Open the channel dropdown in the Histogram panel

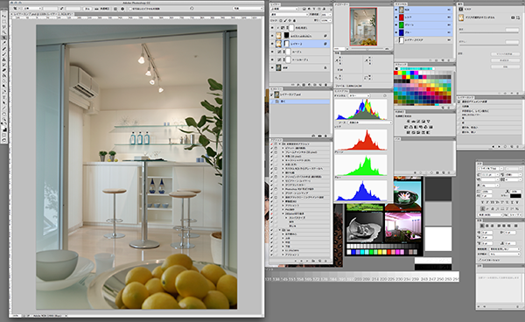tap(359, 95)
